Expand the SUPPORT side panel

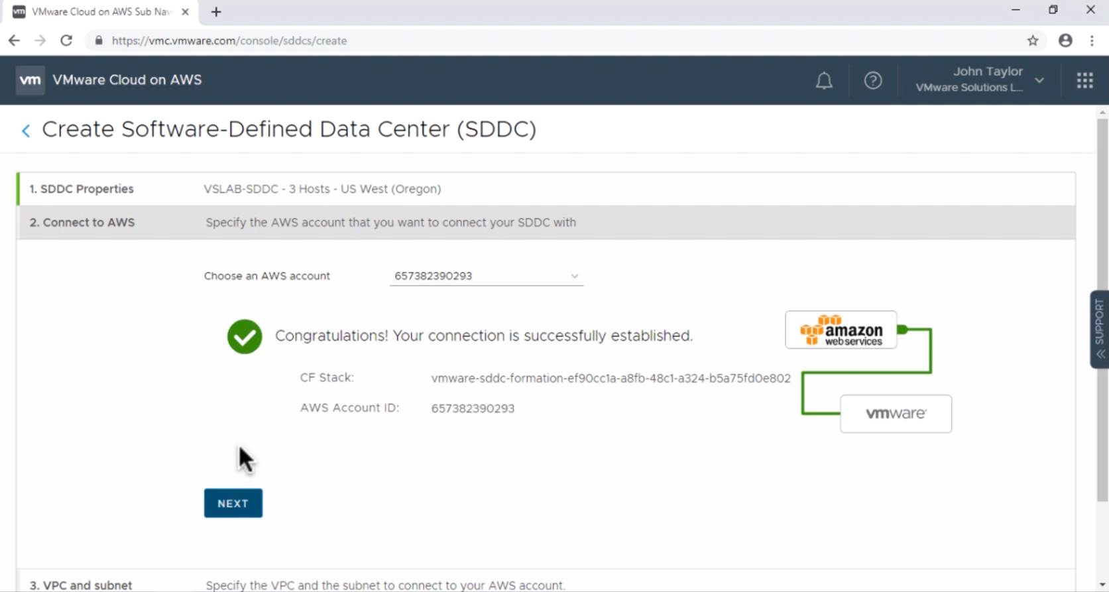pyautogui.click(x=1100, y=329)
